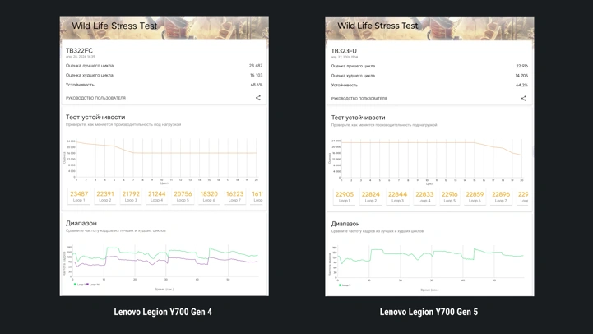
Task: Select Loop 3 score 22844 card
Action: click(397, 197)
